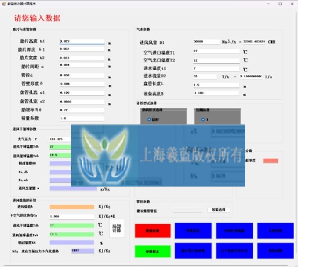Image resolution: width=328 pixels, height=267 pixels.
Task: Select the 盘管孔高 s1 field
Action: click(82, 93)
